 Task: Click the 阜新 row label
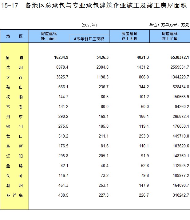coord(14,146)
